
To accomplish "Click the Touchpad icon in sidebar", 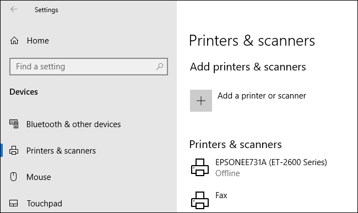I will click(13, 203).
